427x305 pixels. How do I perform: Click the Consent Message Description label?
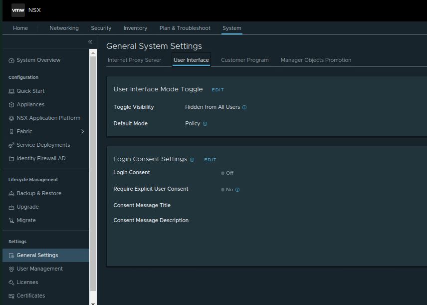click(x=151, y=220)
